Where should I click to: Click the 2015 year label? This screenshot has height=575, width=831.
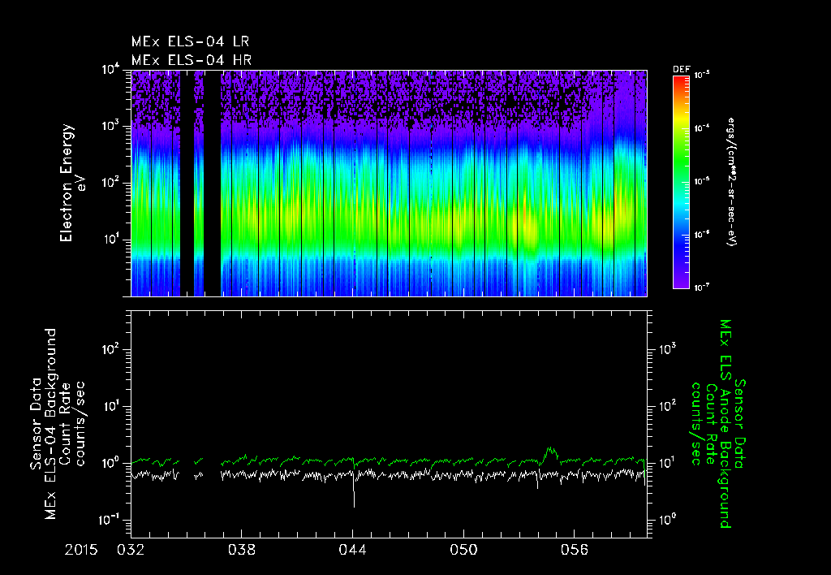pyautogui.click(x=81, y=550)
